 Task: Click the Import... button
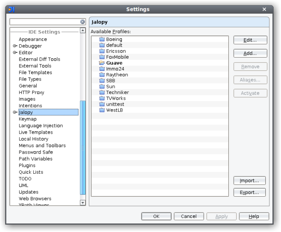coord(249,181)
